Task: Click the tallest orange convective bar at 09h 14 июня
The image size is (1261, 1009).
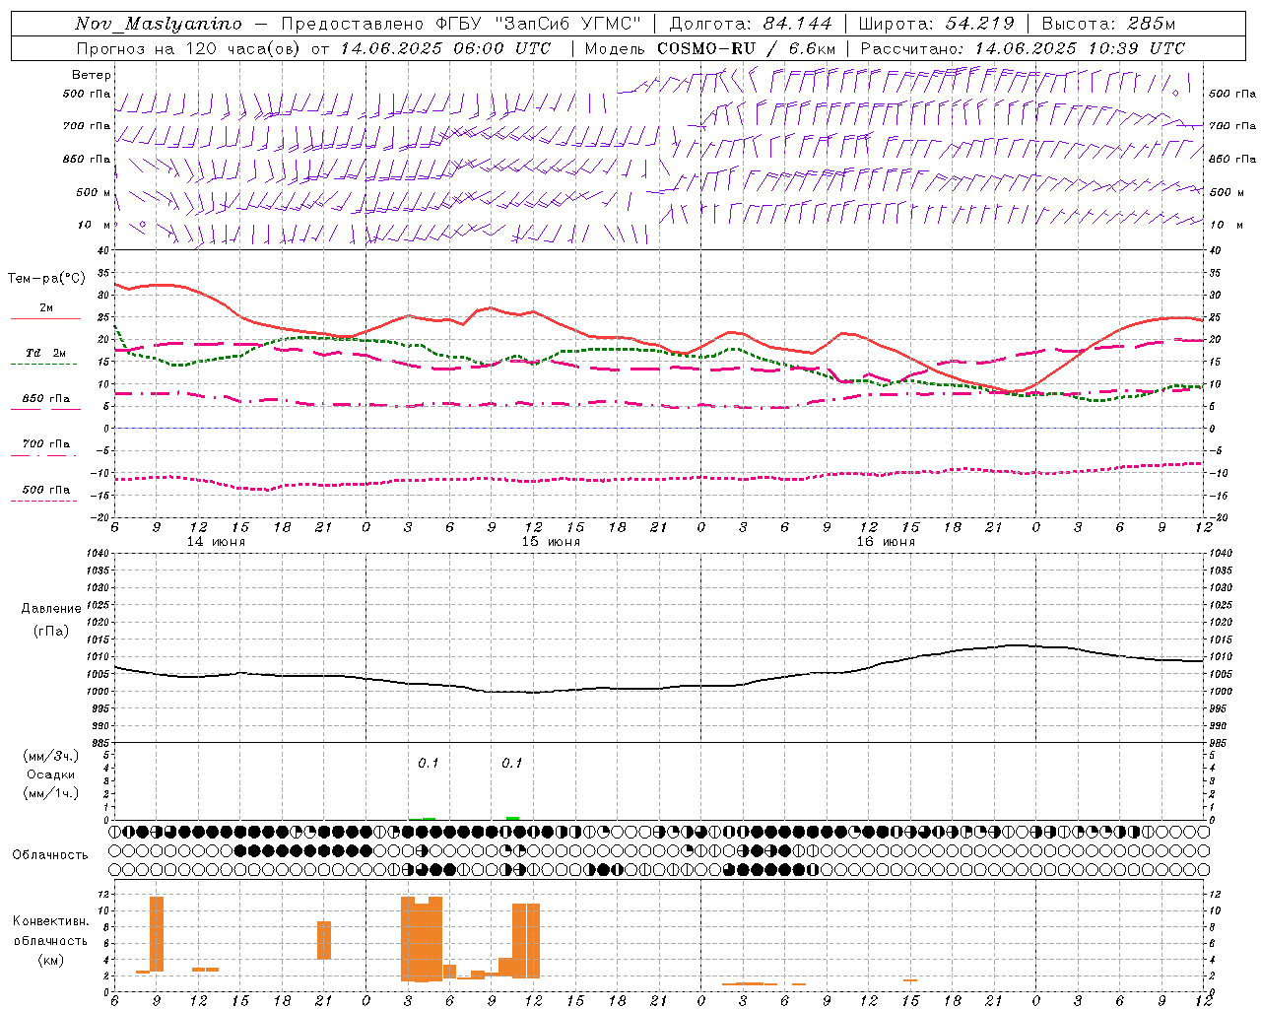Action: [157, 934]
